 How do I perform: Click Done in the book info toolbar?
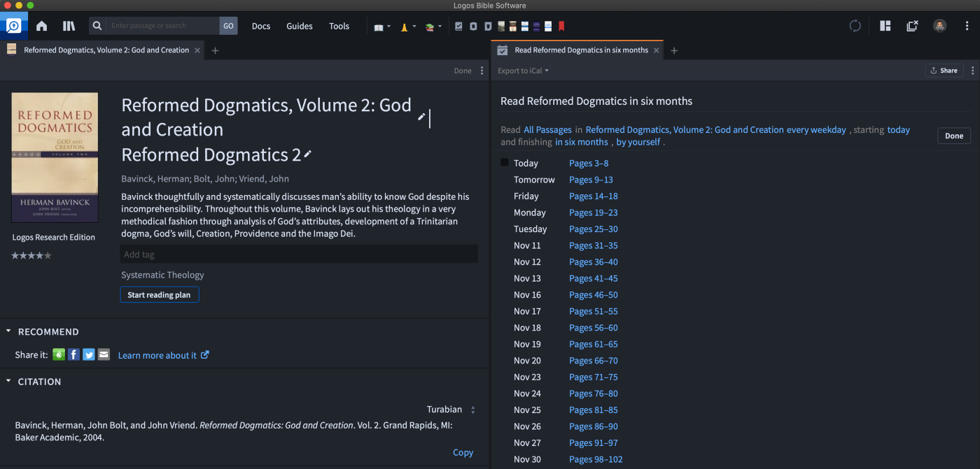(463, 71)
